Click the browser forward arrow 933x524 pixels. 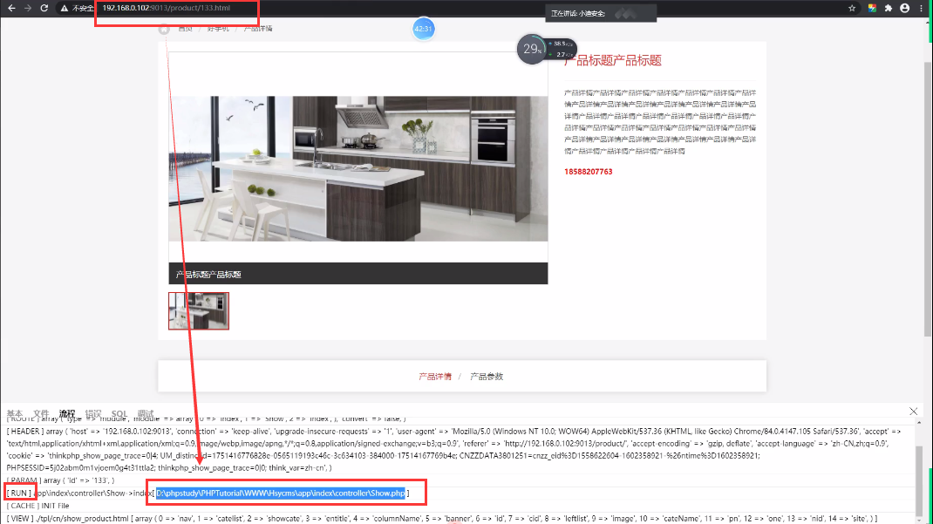(27, 8)
